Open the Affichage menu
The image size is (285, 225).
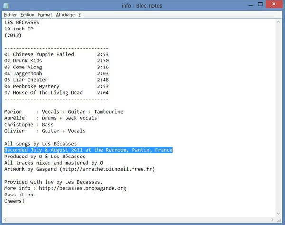coord(65,15)
